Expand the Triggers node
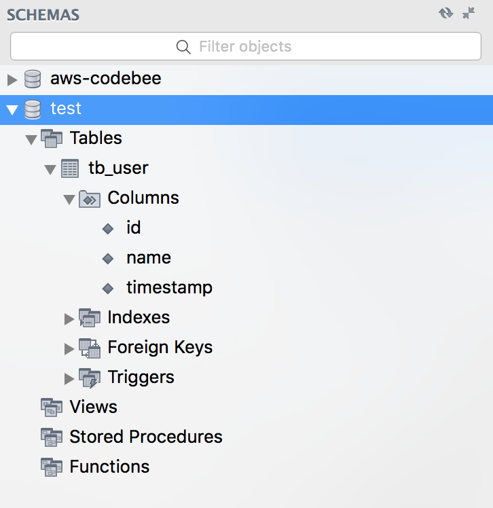This screenshot has width=493, height=508. coord(69,378)
